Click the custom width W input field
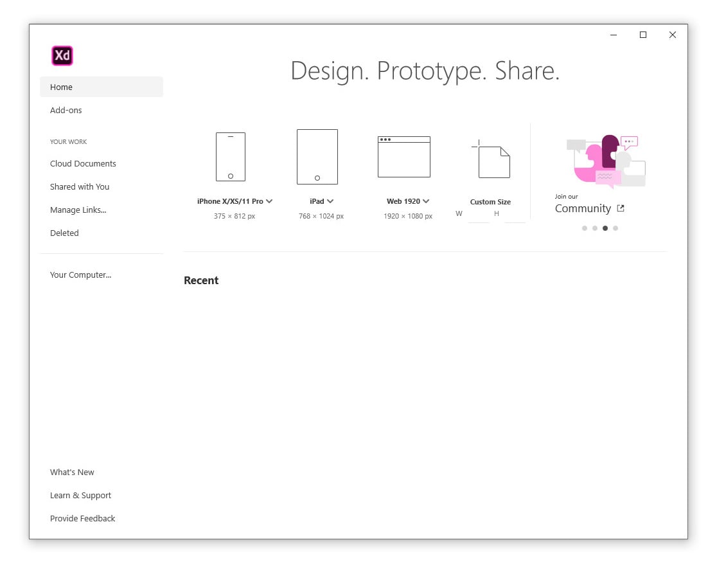The image size is (726, 576). click(478, 215)
